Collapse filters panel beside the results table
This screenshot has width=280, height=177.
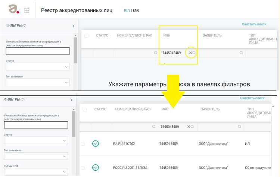71,100
